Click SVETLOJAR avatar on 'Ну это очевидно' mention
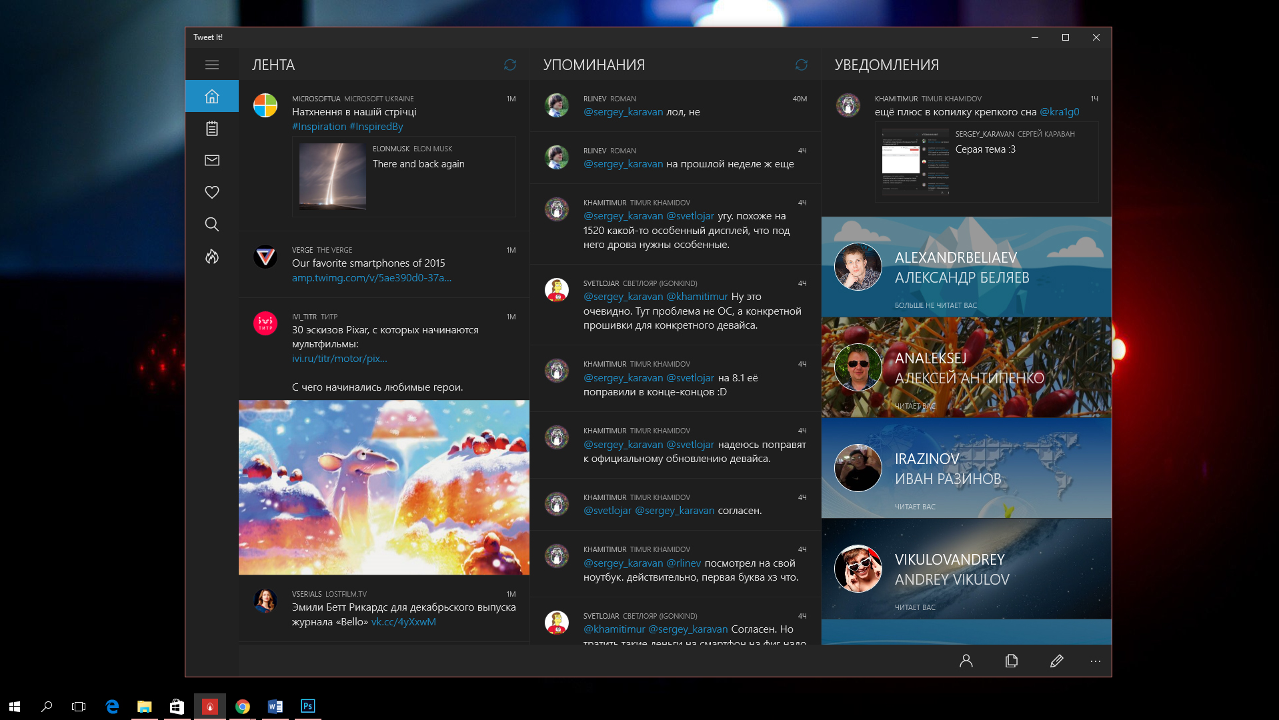The image size is (1279, 720). tap(557, 290)
